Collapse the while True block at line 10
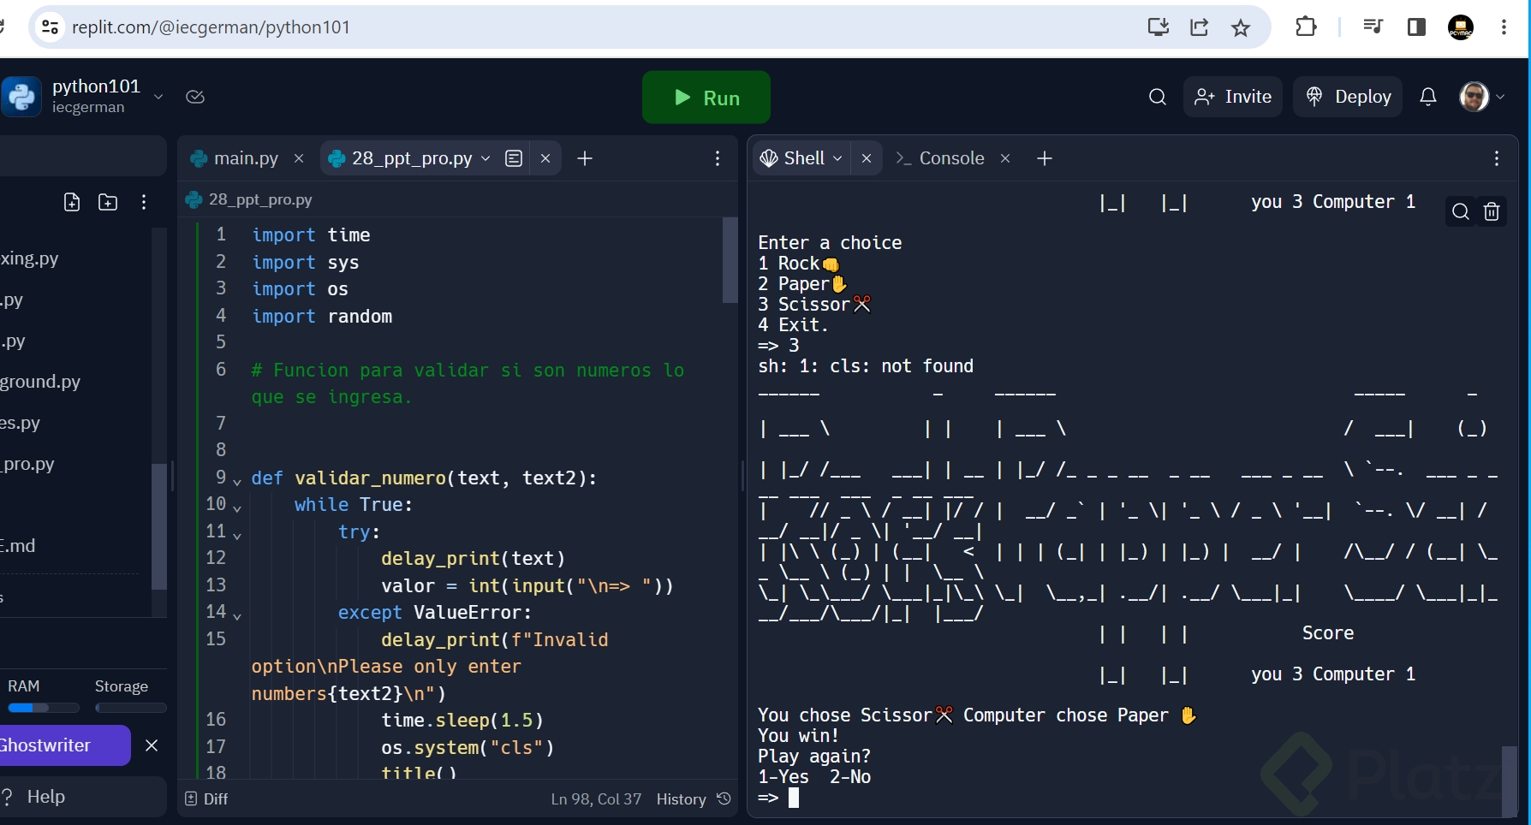Viewport: 1531px width, 825px height. click(x=237, y=507)
